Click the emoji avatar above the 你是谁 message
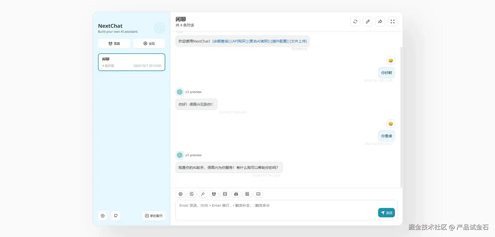The height and width of the screenshot is (237, 495). [391, 124]
